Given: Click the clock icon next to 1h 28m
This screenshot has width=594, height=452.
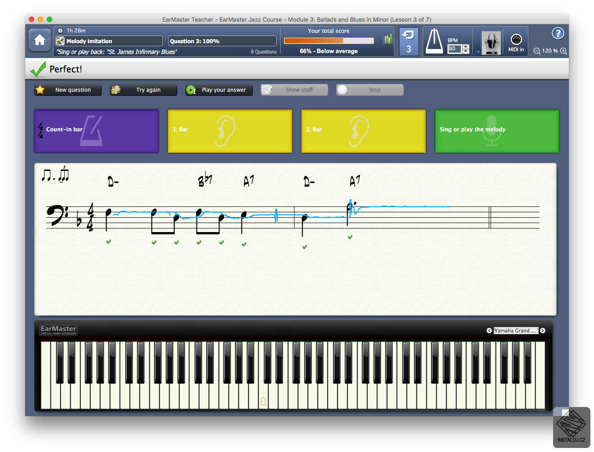Looking at the screenshot, I should [60, 31].
